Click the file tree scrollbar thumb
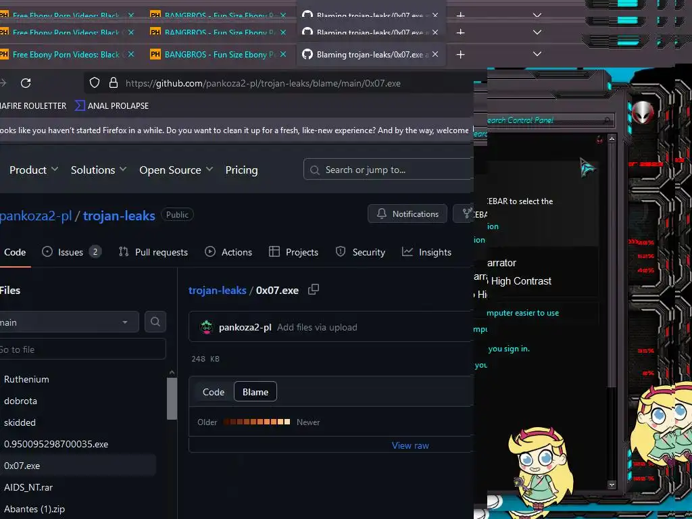692x519 pixels. point(172,399)
